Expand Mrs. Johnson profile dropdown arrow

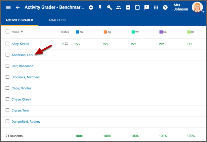[x=204, y=12]
